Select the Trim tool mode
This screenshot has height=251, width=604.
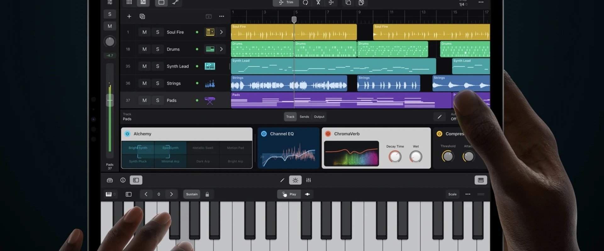(x=286, y=3)
